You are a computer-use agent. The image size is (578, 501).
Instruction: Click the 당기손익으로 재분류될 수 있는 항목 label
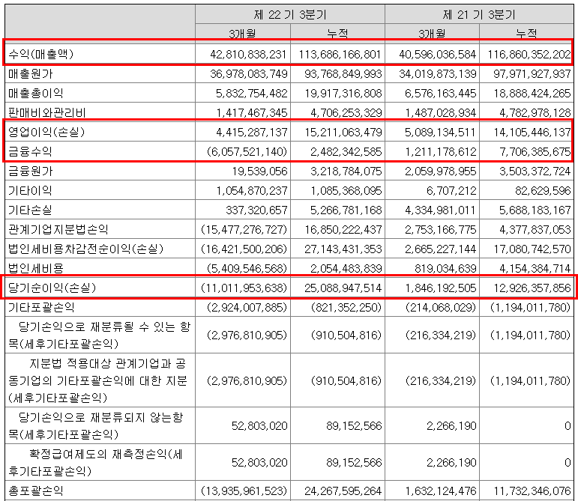click(x=99, y=335)
